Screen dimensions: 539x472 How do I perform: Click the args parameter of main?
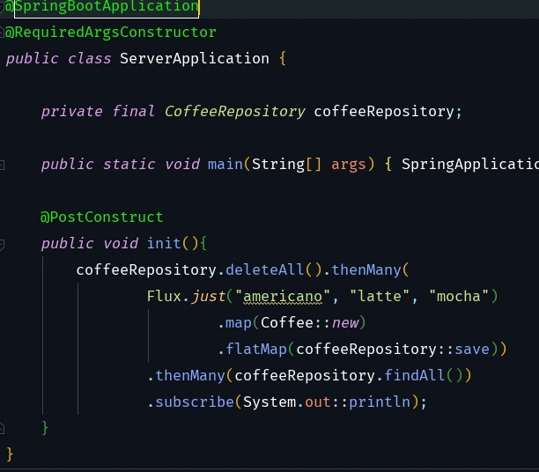[x=348, y=165]
